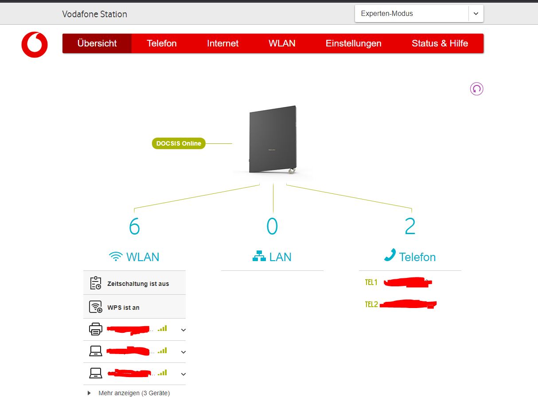The height and width of the screenshot is (416, 538).
Task: Click the purple refresh icon
Action: point(476,89)
